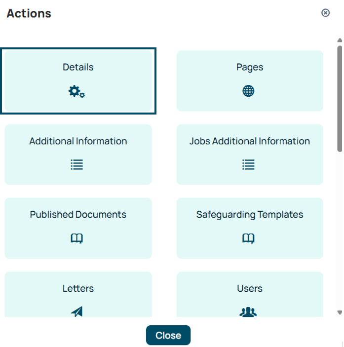
Task: Click the globe icon under Pages
Action: 248,91
